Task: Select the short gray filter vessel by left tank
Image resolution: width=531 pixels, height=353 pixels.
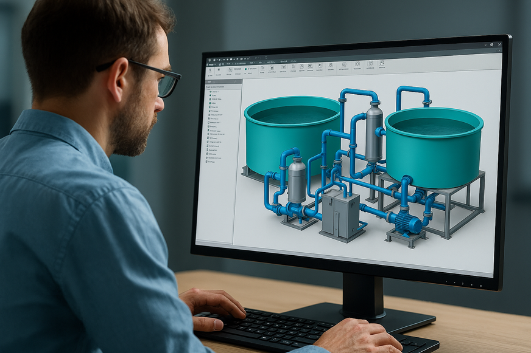Action: [x=297, y=180]
